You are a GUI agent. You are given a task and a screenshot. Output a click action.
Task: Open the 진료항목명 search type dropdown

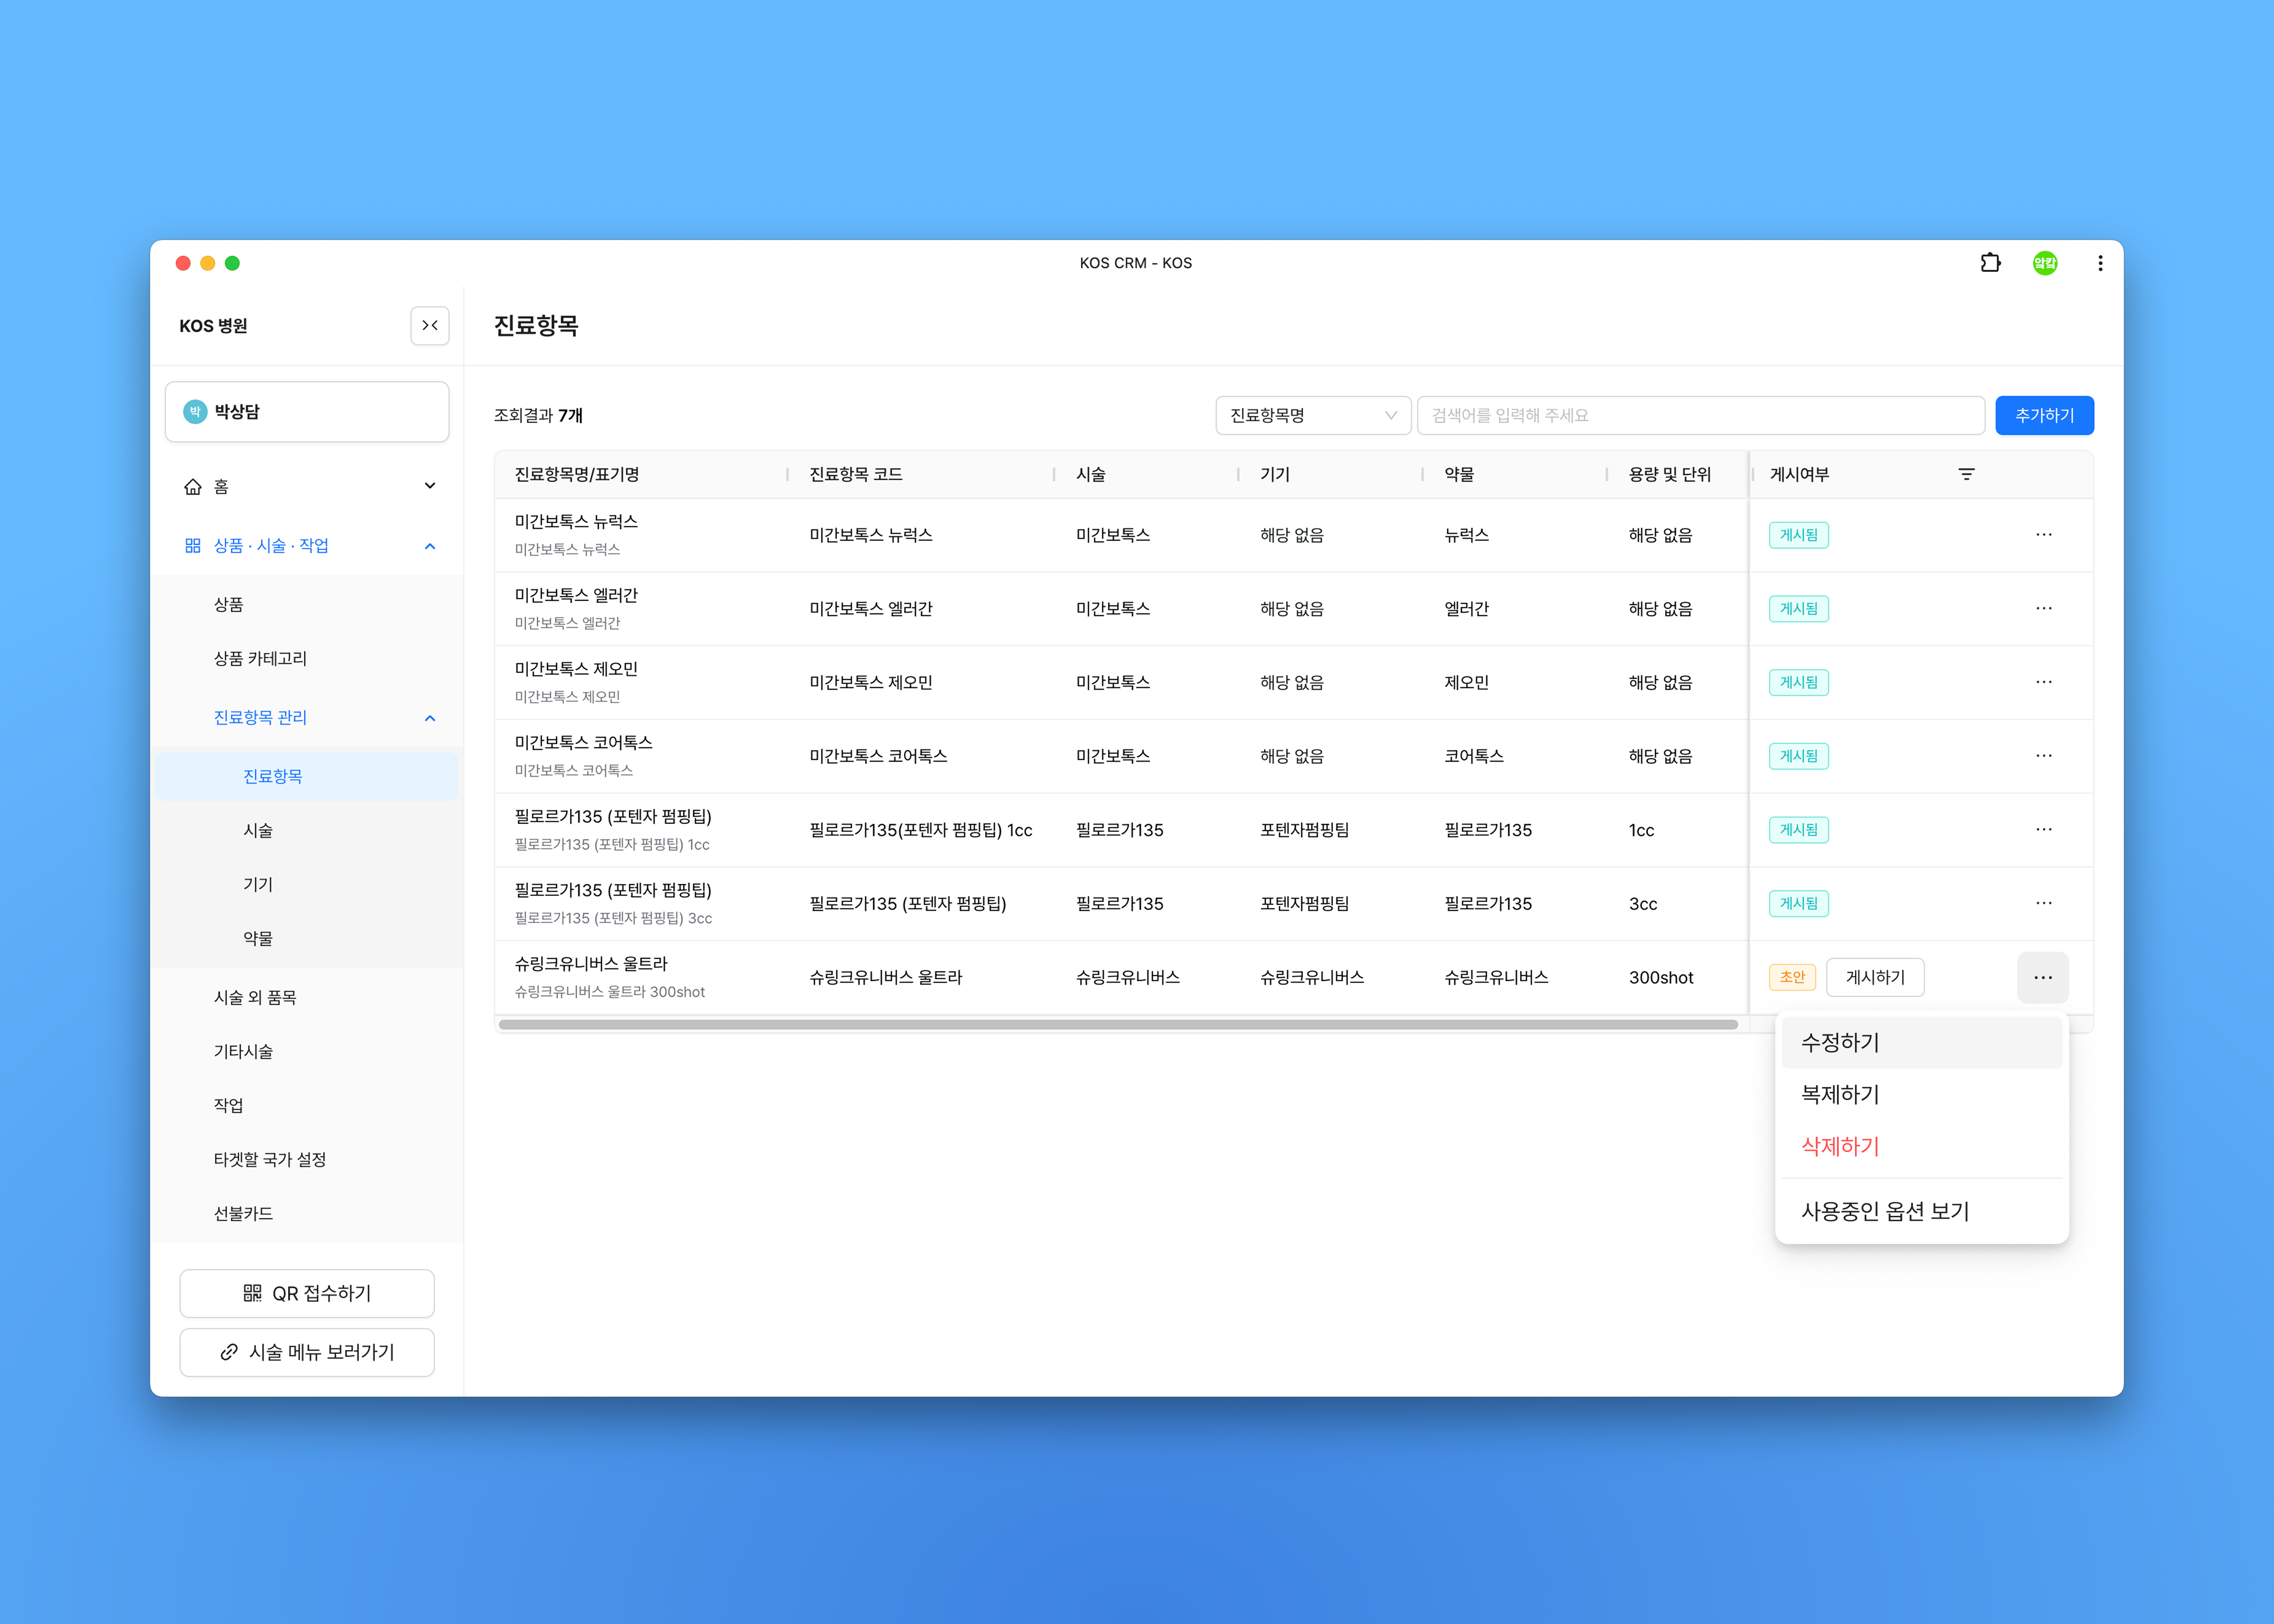click(x=1312, y=415)
